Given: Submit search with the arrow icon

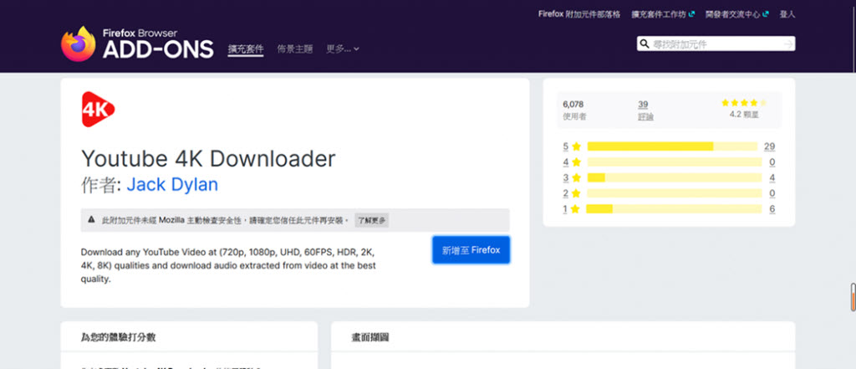Looking at the screenshot, I should click(x=787, y=44).
